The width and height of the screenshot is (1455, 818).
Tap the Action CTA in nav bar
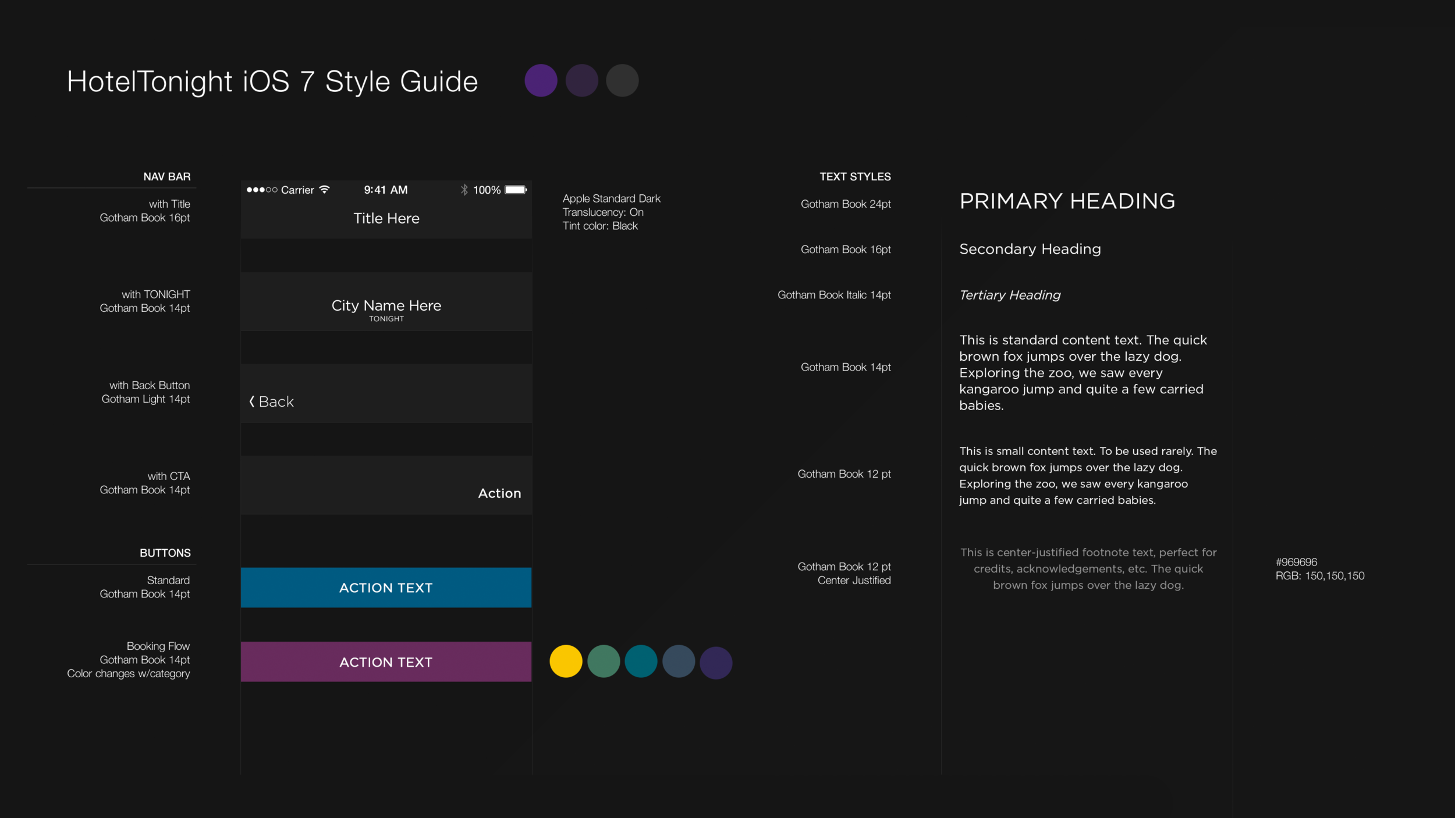[x=499, y=493]
